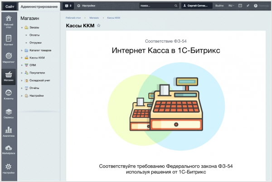Click the Выйти logout link
272x182 pixels.
coord(219,5)
